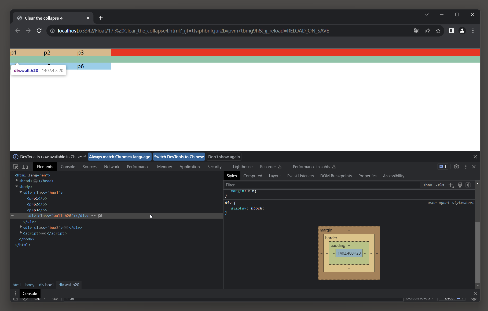This screenshot has width=488, height=311.
Task: Close the DevTools panel
Action: tap(474, 167)
